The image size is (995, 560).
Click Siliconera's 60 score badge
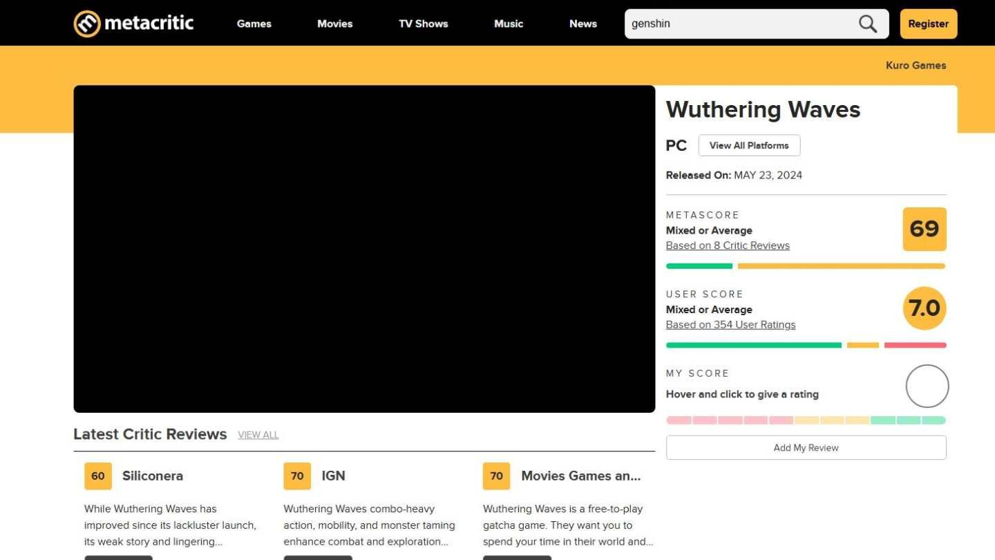(x=98, y=476)
